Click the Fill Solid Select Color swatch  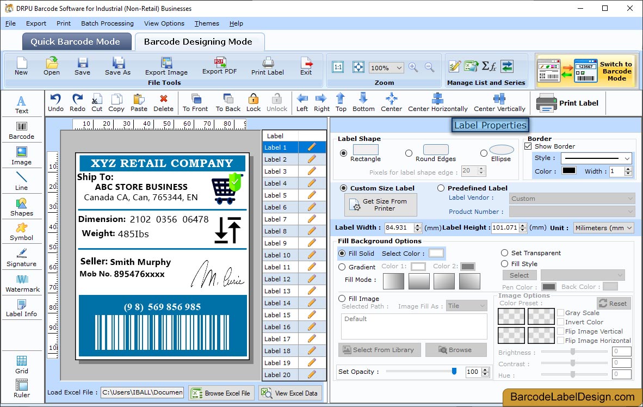click(x=436, y=253)
